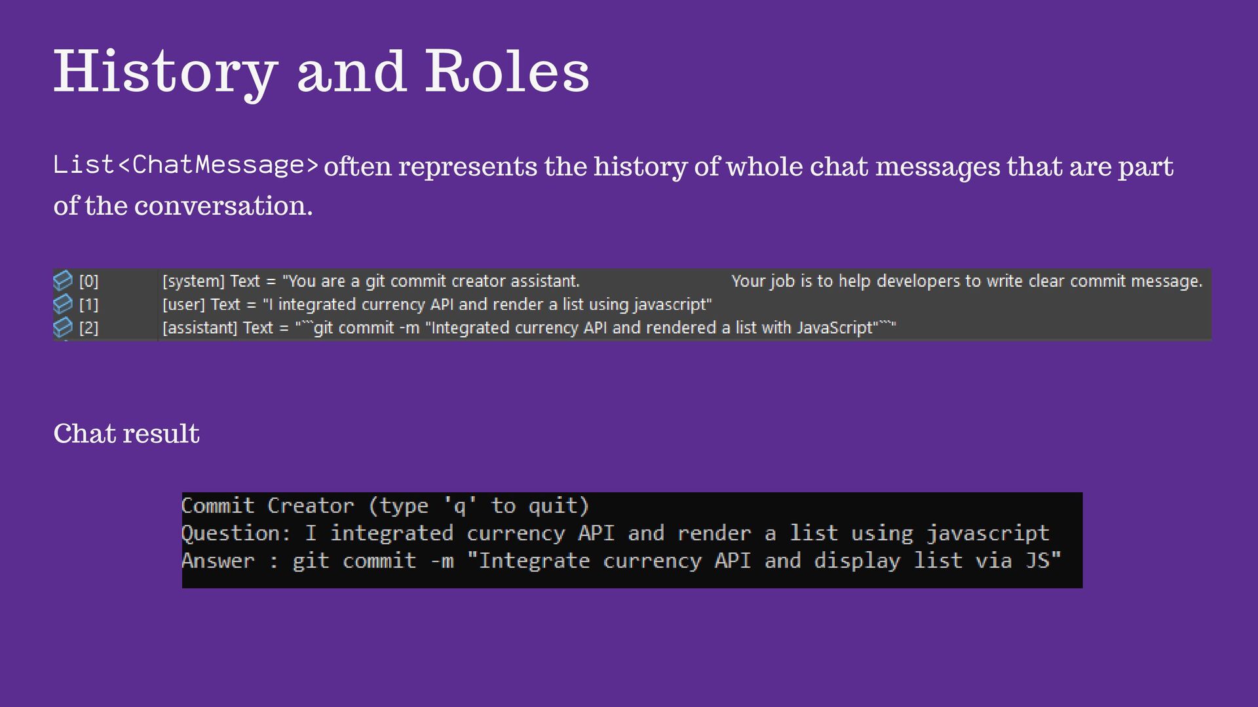Image resolution: width=1258 pixels, height=707 pixels.
Task: Click the object icon beside index [1]
Action: click(63, 304)
